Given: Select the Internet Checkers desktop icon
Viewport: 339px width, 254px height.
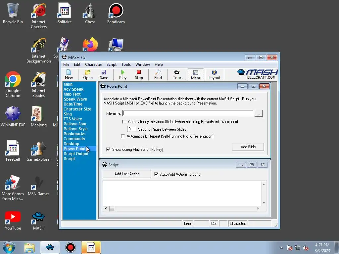Looking at the screenshot, I should click(x=38, y=16).
